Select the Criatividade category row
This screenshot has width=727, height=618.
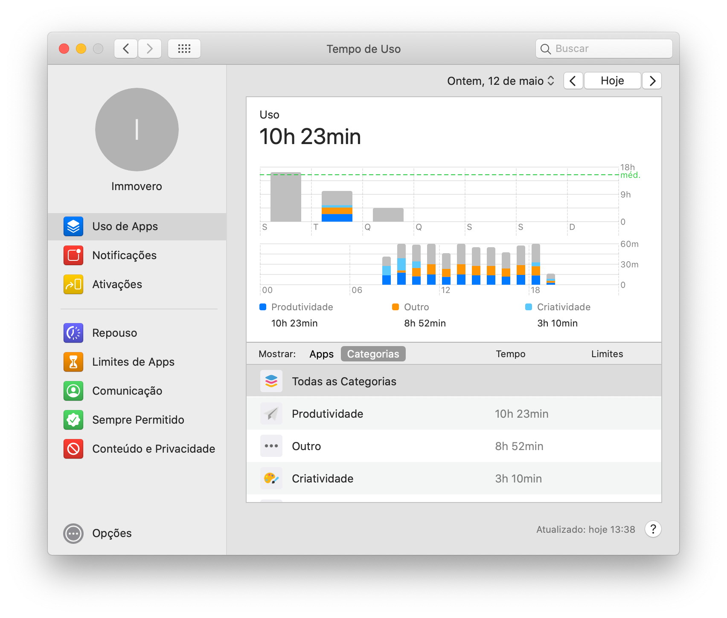454,478
